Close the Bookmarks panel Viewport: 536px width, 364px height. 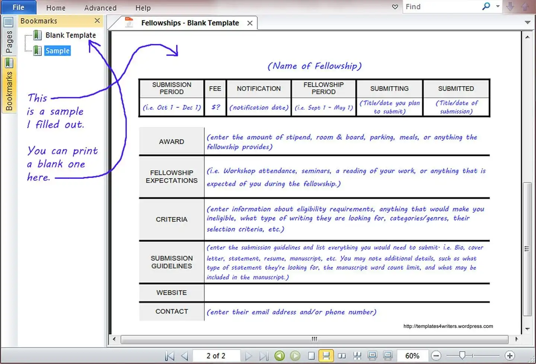pos(97,21)
